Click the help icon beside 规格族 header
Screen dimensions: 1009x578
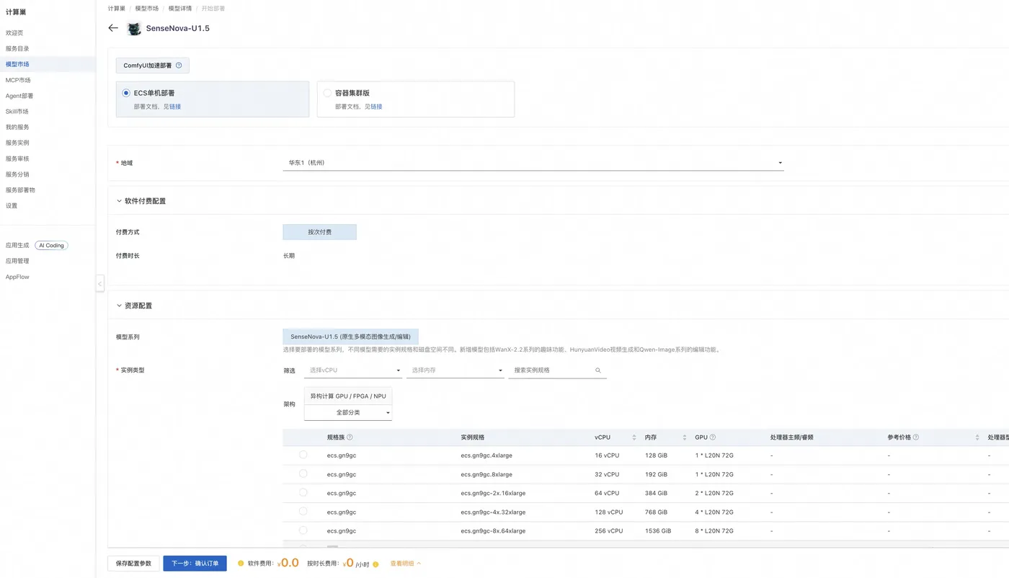[350, 437]
